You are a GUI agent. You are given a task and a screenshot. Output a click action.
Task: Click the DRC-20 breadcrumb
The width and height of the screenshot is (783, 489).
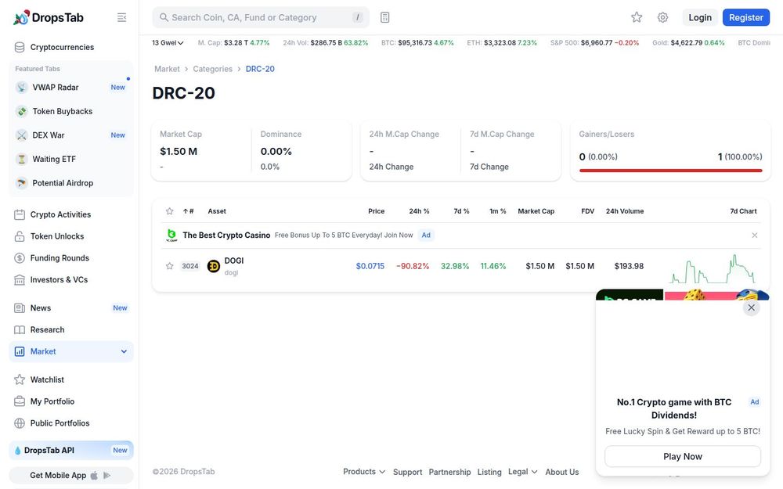[260, 69]
